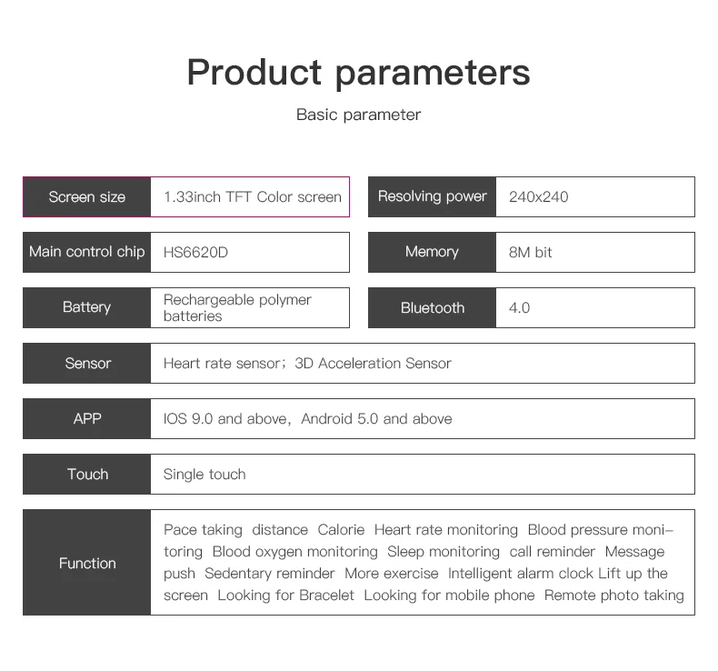
Task: Select the Android 5.0 and above text
Action: (376, 418)
